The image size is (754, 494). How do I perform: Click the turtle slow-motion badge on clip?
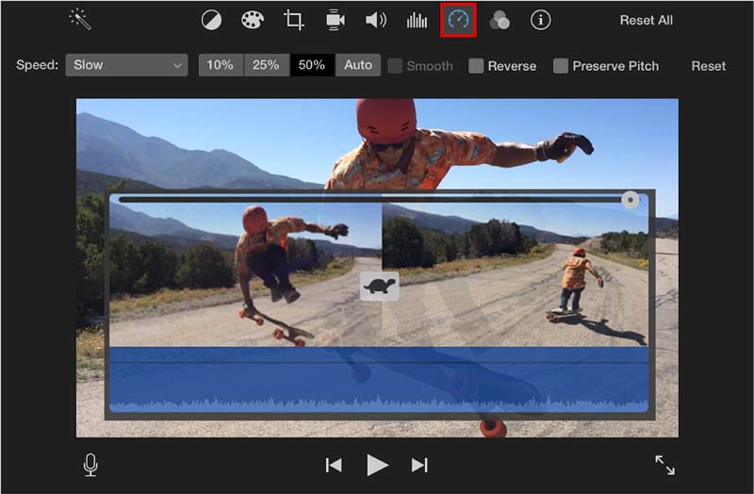tap(380, 287)
